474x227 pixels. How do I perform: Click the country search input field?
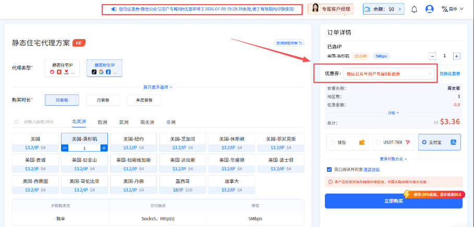[39, 122]
